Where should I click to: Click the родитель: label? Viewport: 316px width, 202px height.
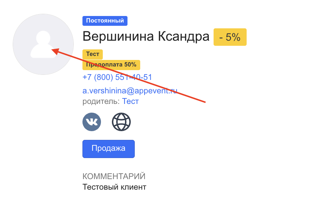tap(101, 101)
